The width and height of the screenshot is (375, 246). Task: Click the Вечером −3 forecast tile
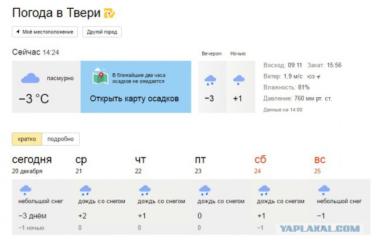[212, 87]
